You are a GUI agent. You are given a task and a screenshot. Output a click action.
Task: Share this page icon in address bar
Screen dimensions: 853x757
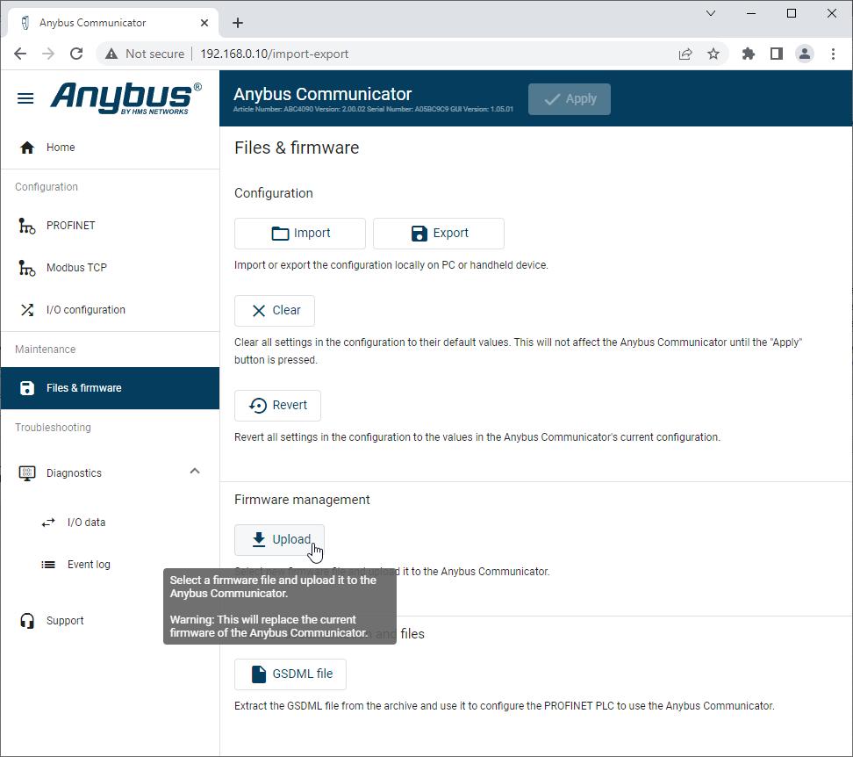click(685, 54)
